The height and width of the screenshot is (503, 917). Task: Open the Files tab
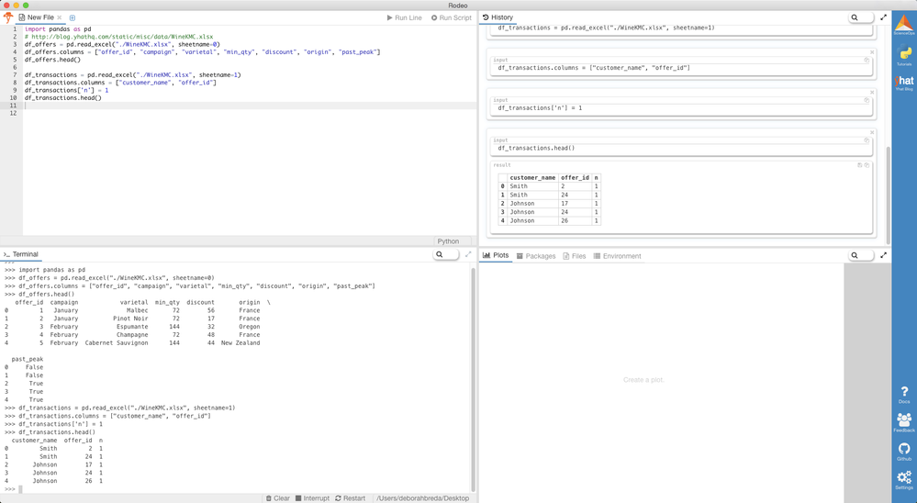click(575, 256)
